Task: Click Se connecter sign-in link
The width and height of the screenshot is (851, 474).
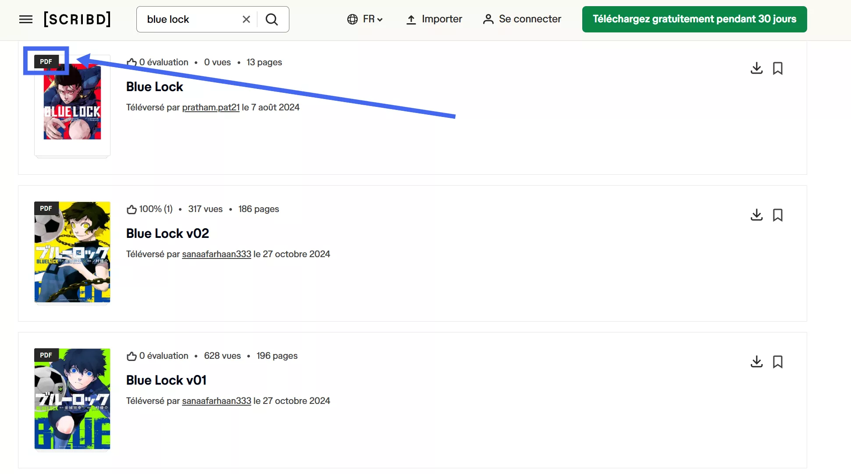Action: click(522, 19)
